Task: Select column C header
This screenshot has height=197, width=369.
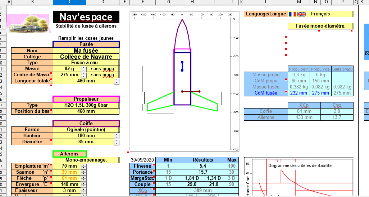Action: 69,3
